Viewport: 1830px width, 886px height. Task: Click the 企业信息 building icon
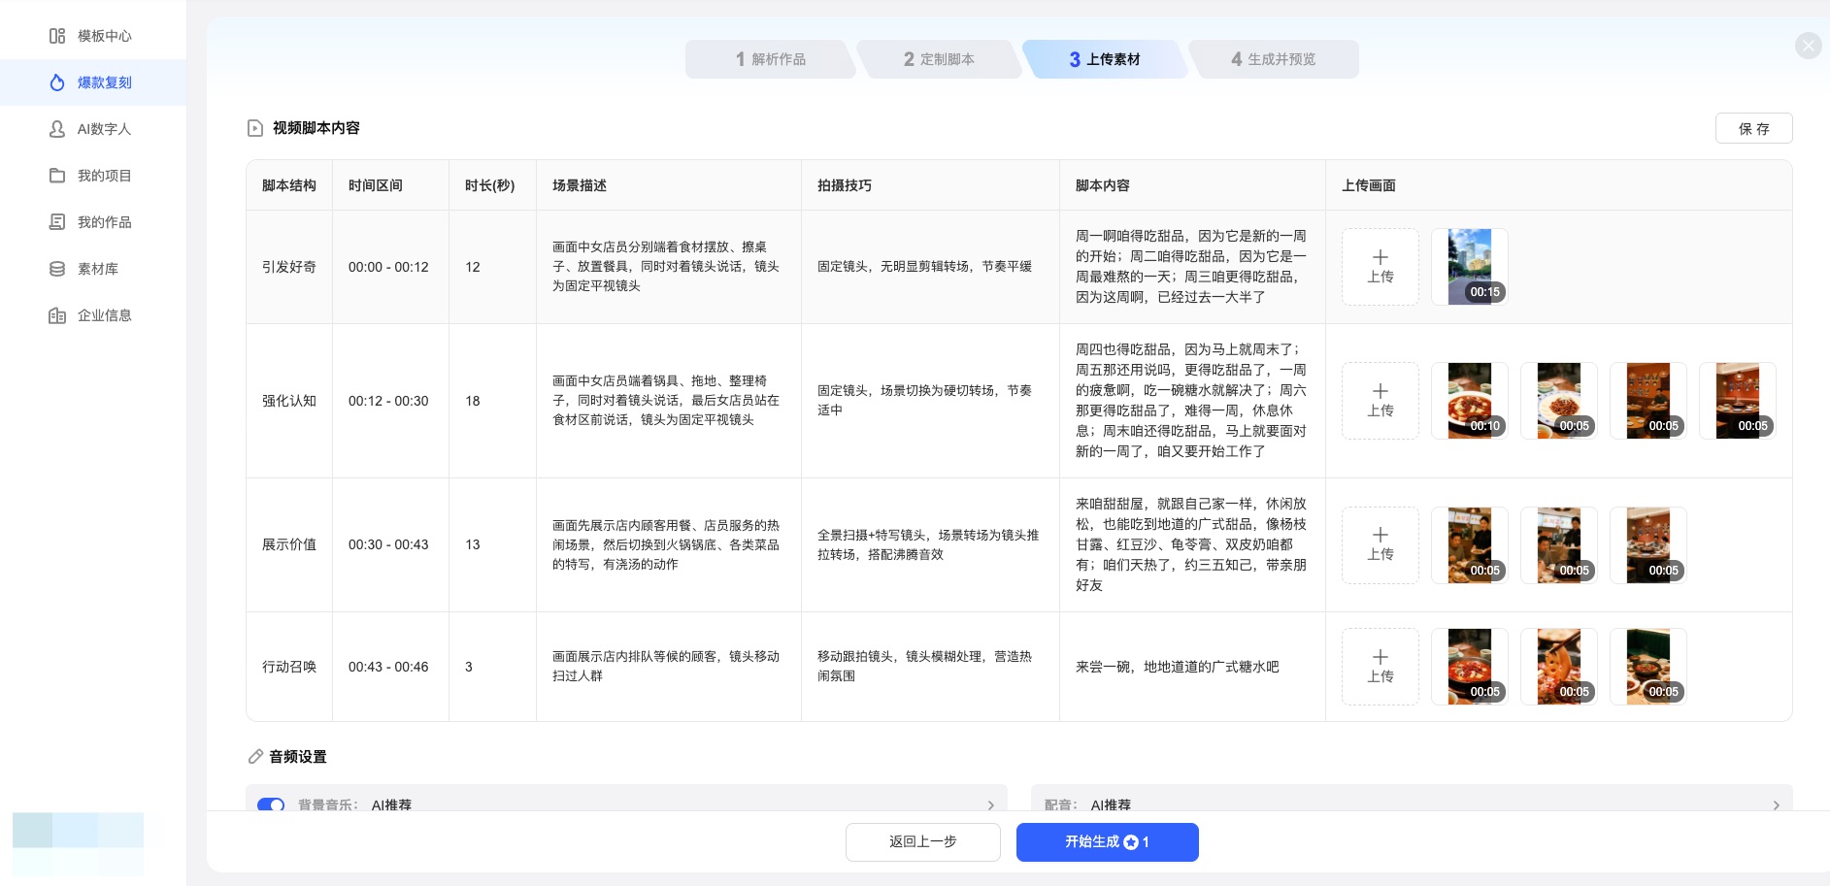[x=57, y=315]
